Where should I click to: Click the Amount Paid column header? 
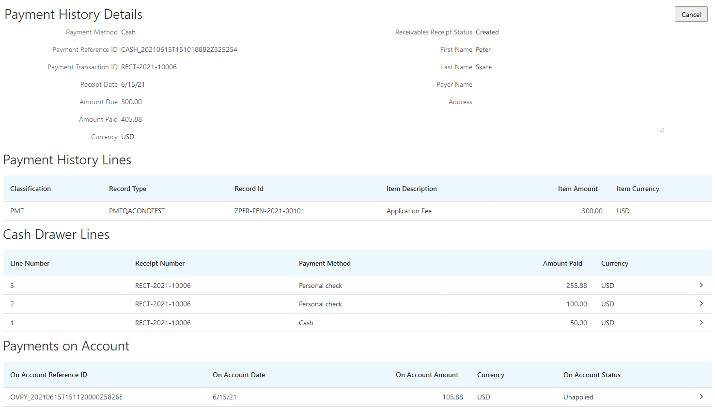coord(562,263)
